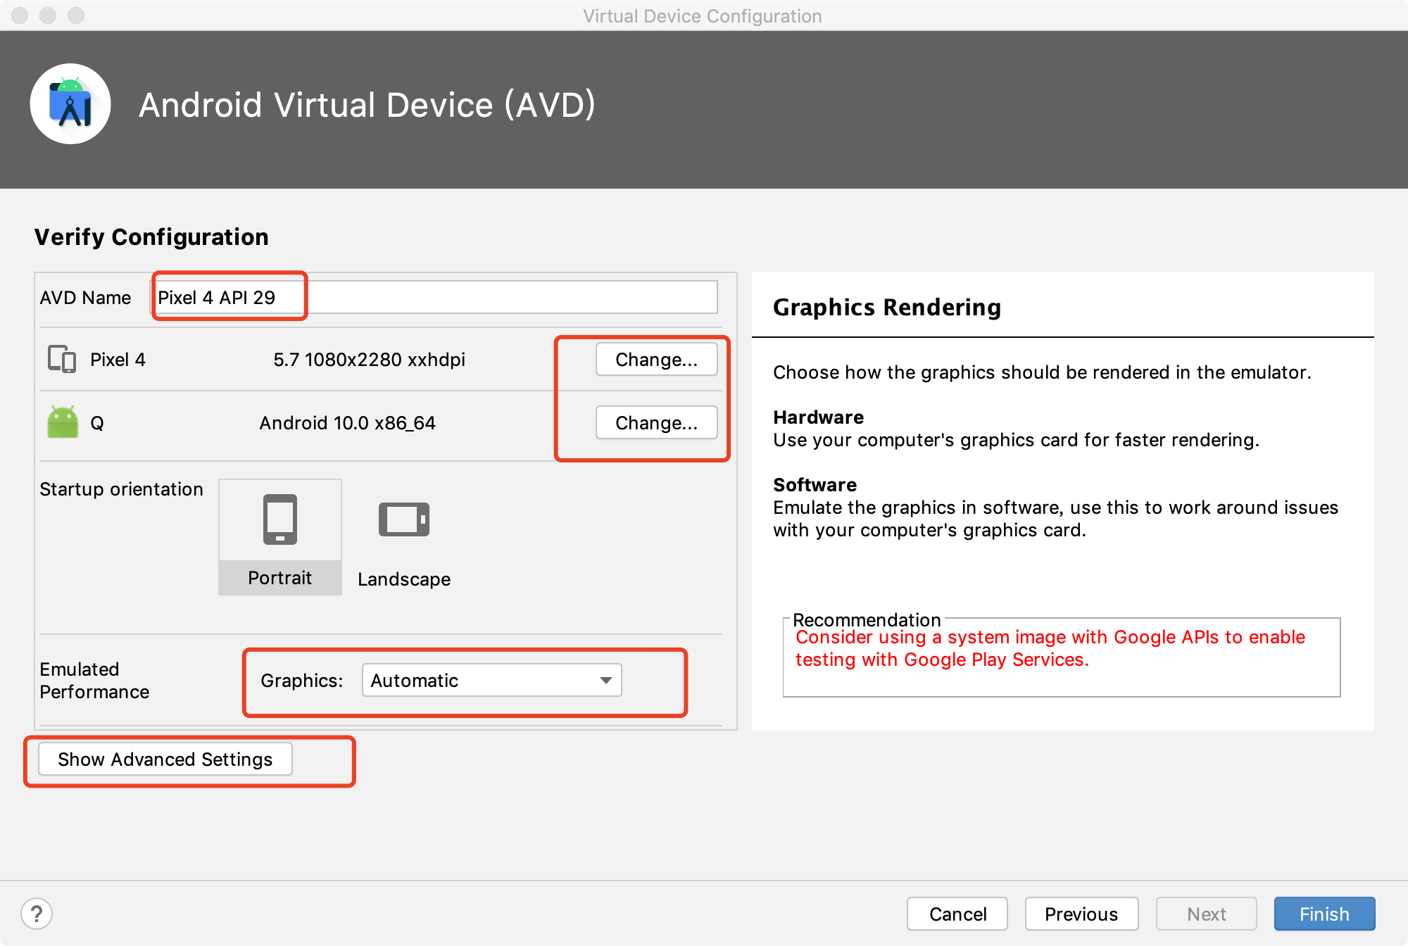Change the Pixel 4 hardware device
Image resolution: width=1408 pixels, height=946 pixels.
click(x=656, y=359)
